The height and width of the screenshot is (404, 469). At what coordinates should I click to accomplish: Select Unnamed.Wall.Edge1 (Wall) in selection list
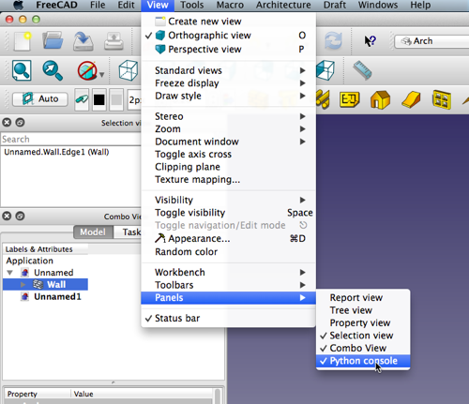click(56, 152)
